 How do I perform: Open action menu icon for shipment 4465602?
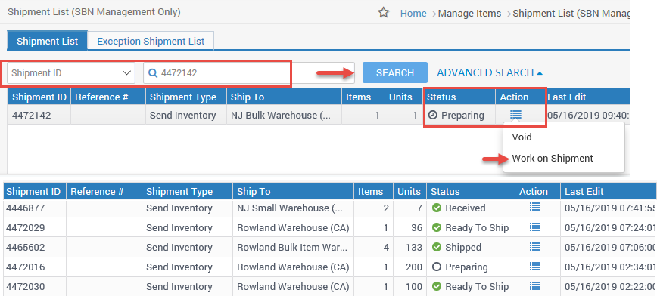pos(535,246)
